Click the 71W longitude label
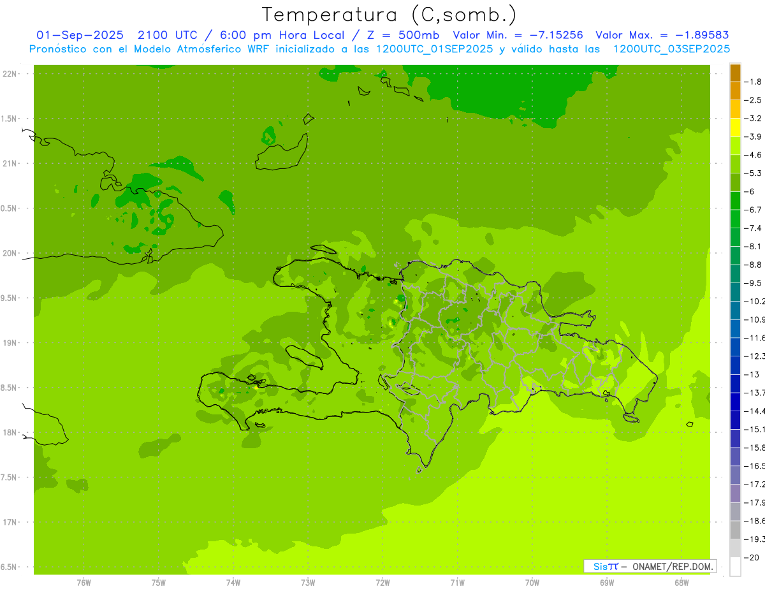Screen dimensions: 765x591 457,582
